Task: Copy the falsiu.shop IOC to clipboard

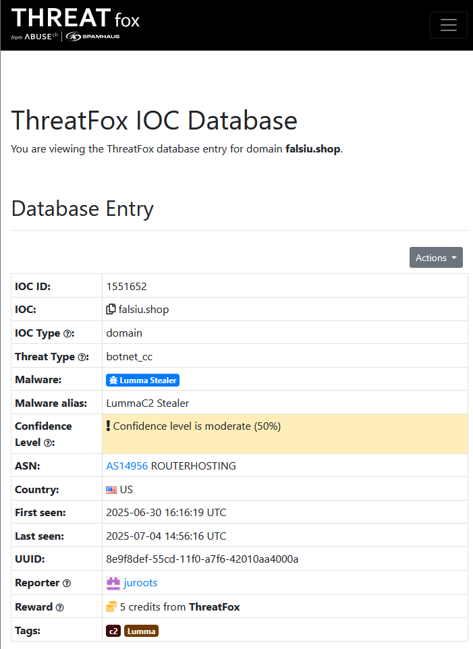Action: [x=111, y=309]
